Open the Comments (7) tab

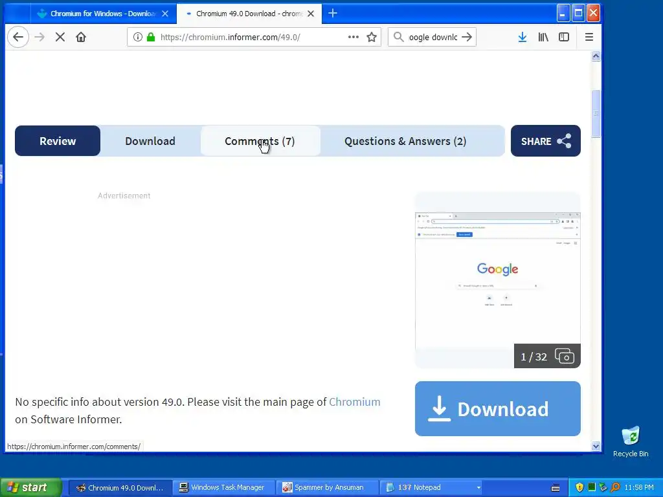[260, 140]
